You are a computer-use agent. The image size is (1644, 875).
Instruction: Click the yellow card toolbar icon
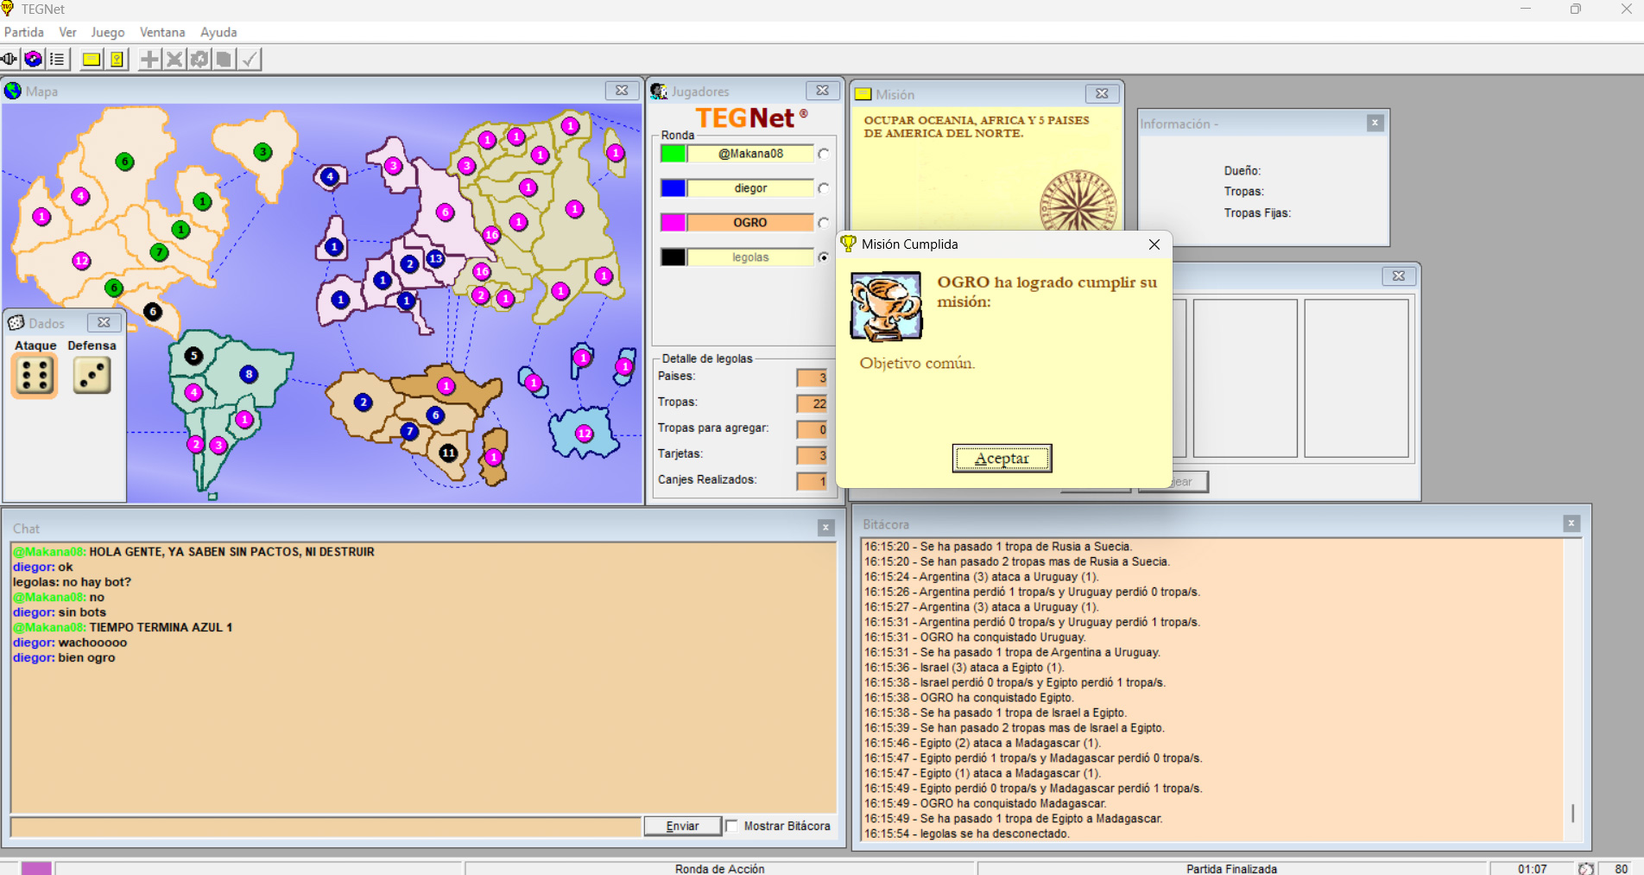[x=91, y=60]
